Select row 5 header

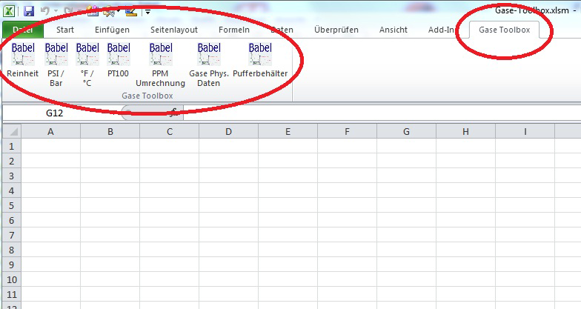[12, 205]
